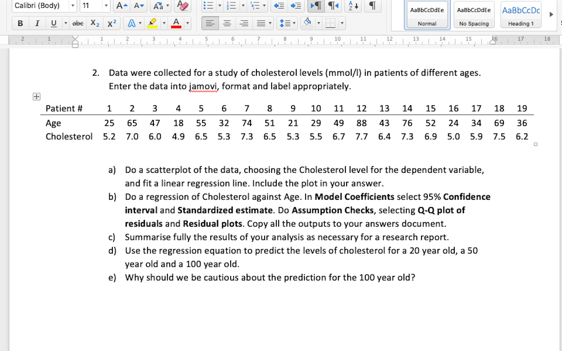Apply the Heading 1 style
Screen dimensions: 562x351
[x=521, y=15]
